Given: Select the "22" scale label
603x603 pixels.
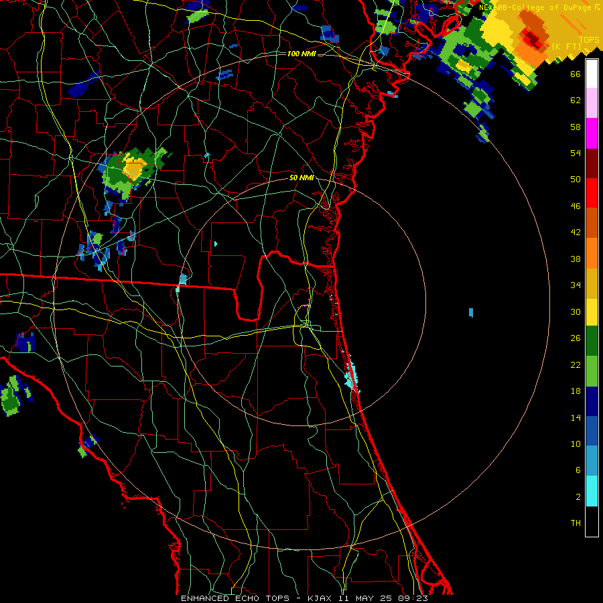Looking at the screenshot, I should pos(576,364).
